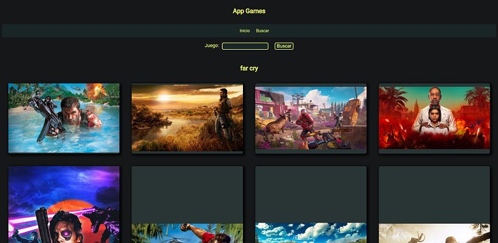Click the Buscar search button
The image size is (498, 243).
pyautogui.click(x=284, y=46)
